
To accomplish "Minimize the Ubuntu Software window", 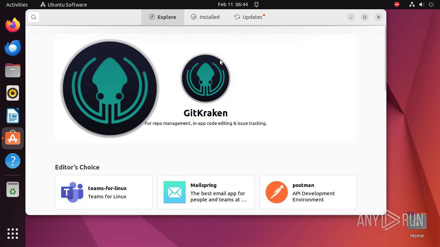I will [351, 17].
